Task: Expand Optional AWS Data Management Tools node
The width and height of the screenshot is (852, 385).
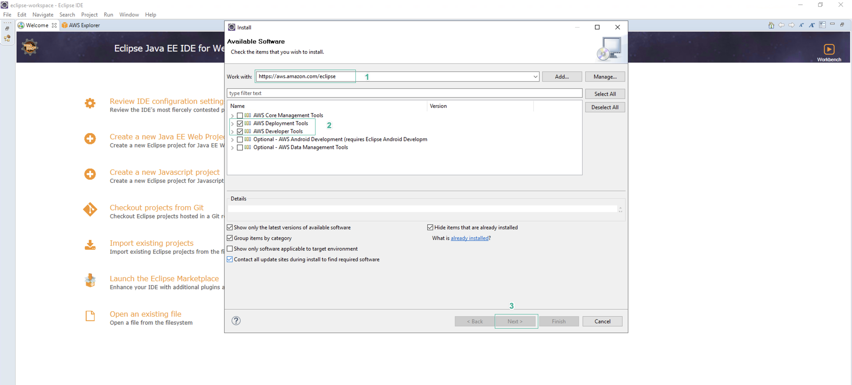Action: [232, 148]
